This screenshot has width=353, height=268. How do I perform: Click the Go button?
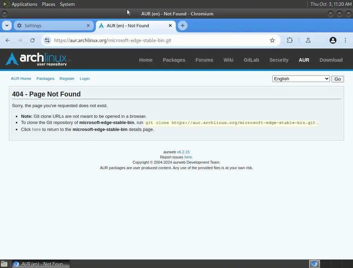[x=337, y=79]
